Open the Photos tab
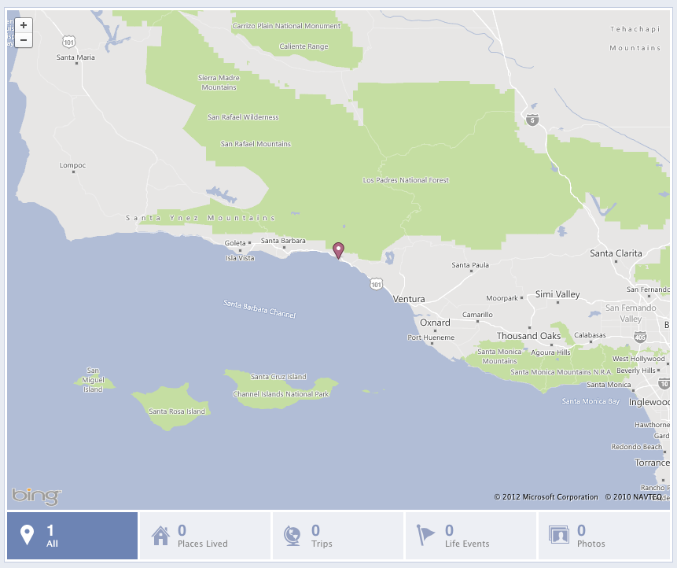Viewport: 677px width, 568px height. (604, 536)
